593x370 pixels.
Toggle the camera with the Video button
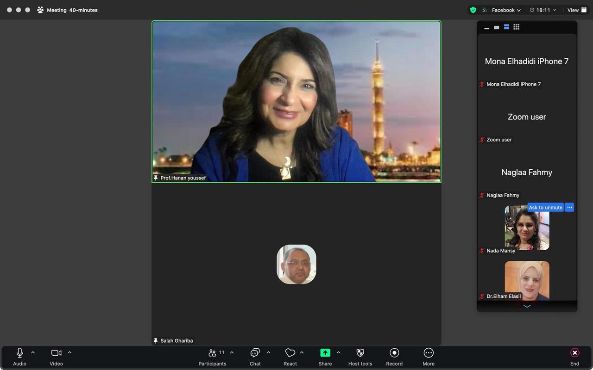click(56, 353)
